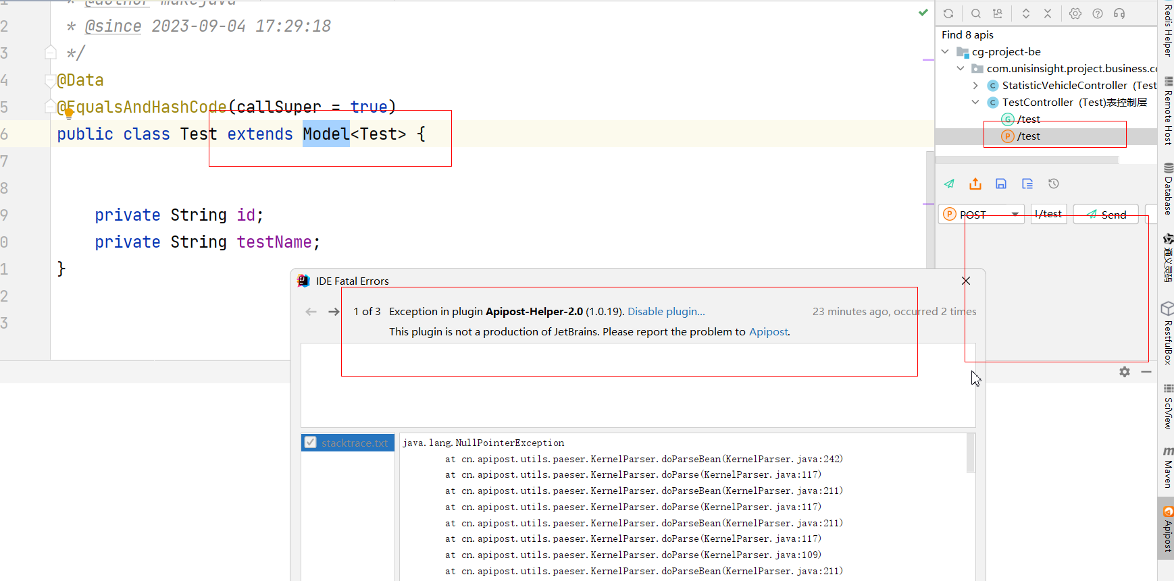
Task: Open the Apipost side tab
Action: click(x=1167, y=530)
